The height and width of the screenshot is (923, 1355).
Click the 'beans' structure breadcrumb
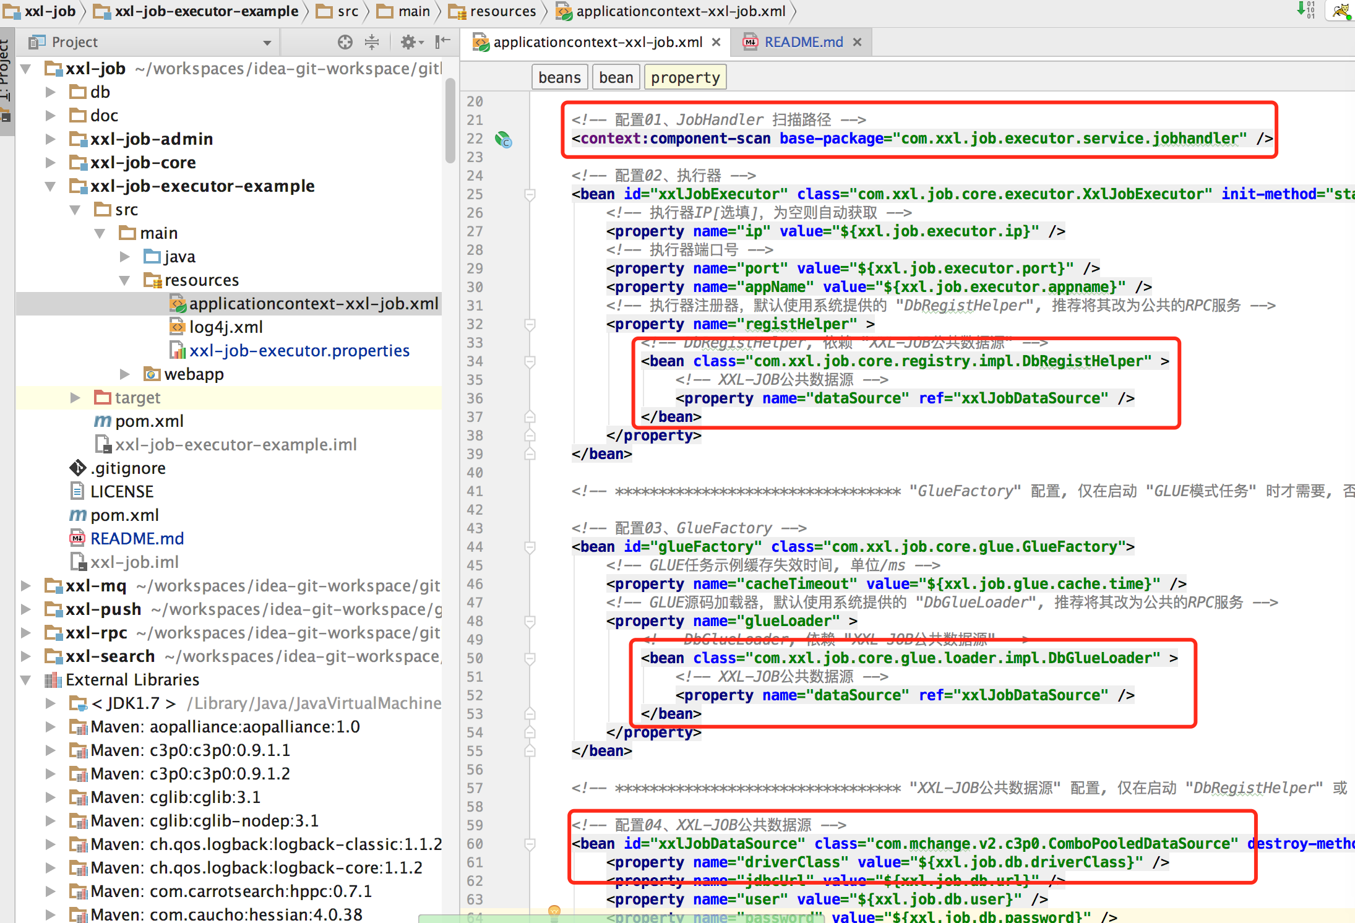tap(559, 77)
